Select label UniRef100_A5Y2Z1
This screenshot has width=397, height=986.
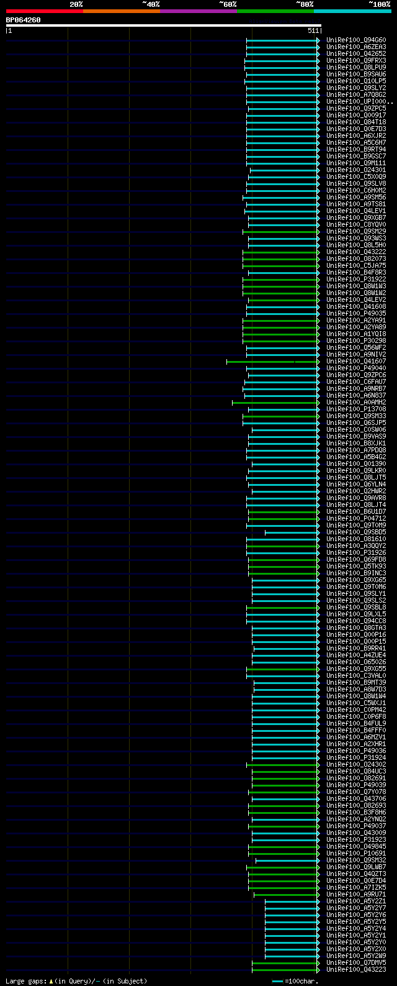tap(356, 901)
